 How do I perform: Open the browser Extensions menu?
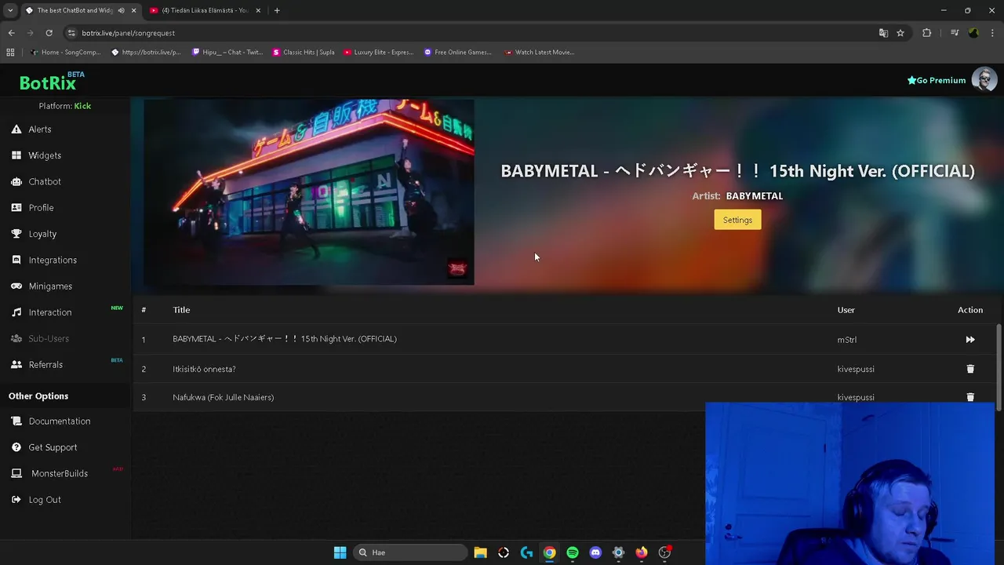(927, 33)
